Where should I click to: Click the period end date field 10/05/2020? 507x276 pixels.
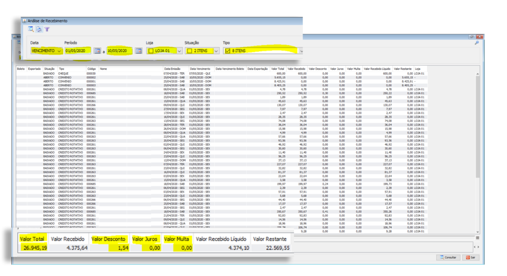tap(120, 51)
